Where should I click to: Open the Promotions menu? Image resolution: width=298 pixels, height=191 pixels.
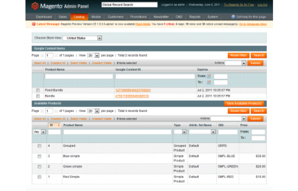point(138,17)
